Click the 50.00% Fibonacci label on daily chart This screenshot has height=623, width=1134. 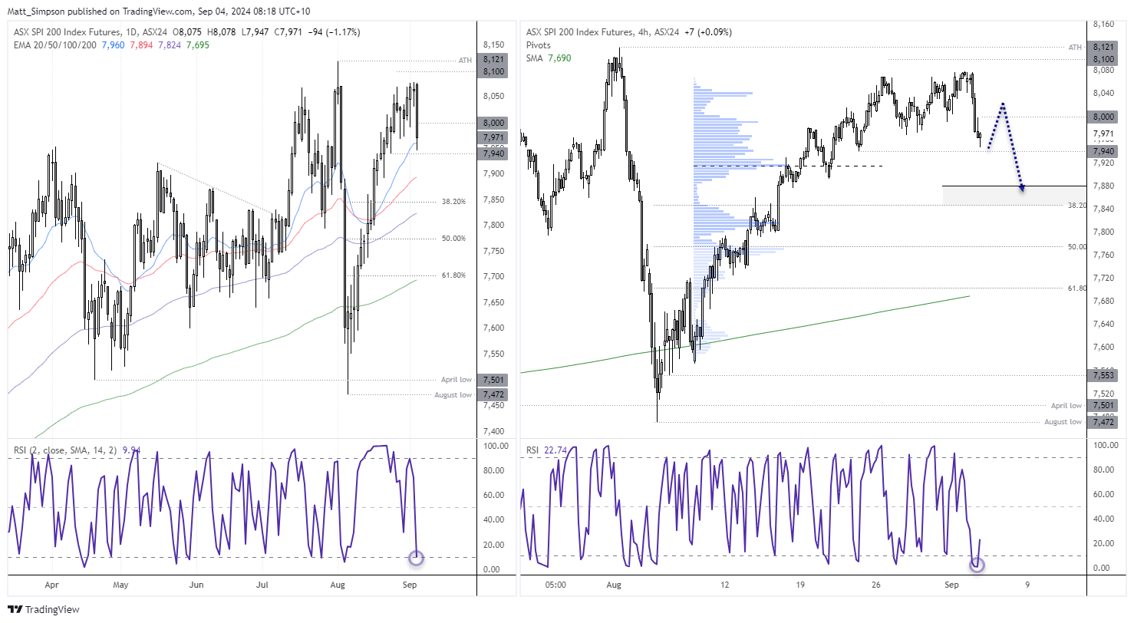(x=453, y=239)
